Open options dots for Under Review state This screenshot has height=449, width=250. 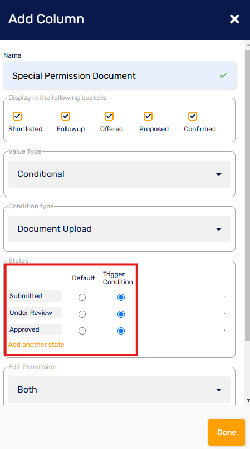(x=226, y=313)
